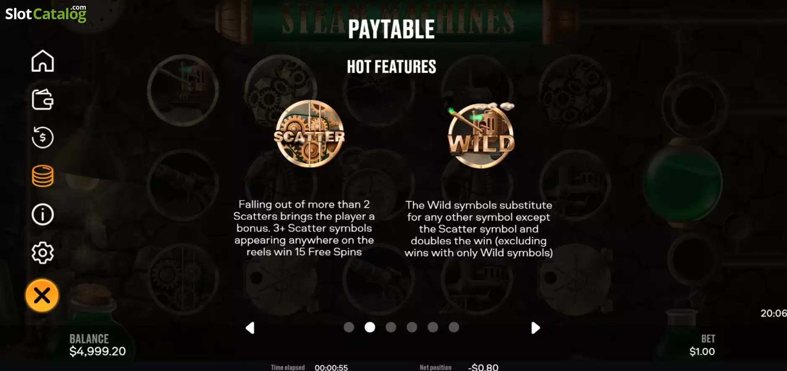Click the Scatter symbol icon
This screenshot has width=787, height=371.
[310, 134]
